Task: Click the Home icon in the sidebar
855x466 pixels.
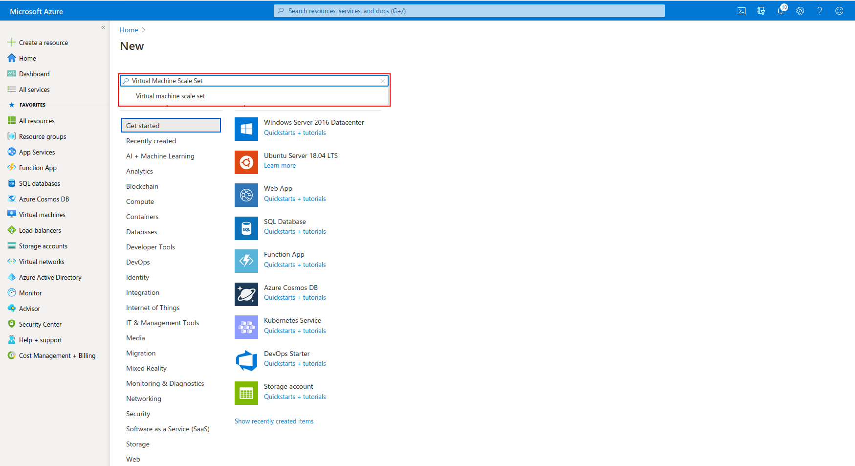Action: tap(12, 58)
